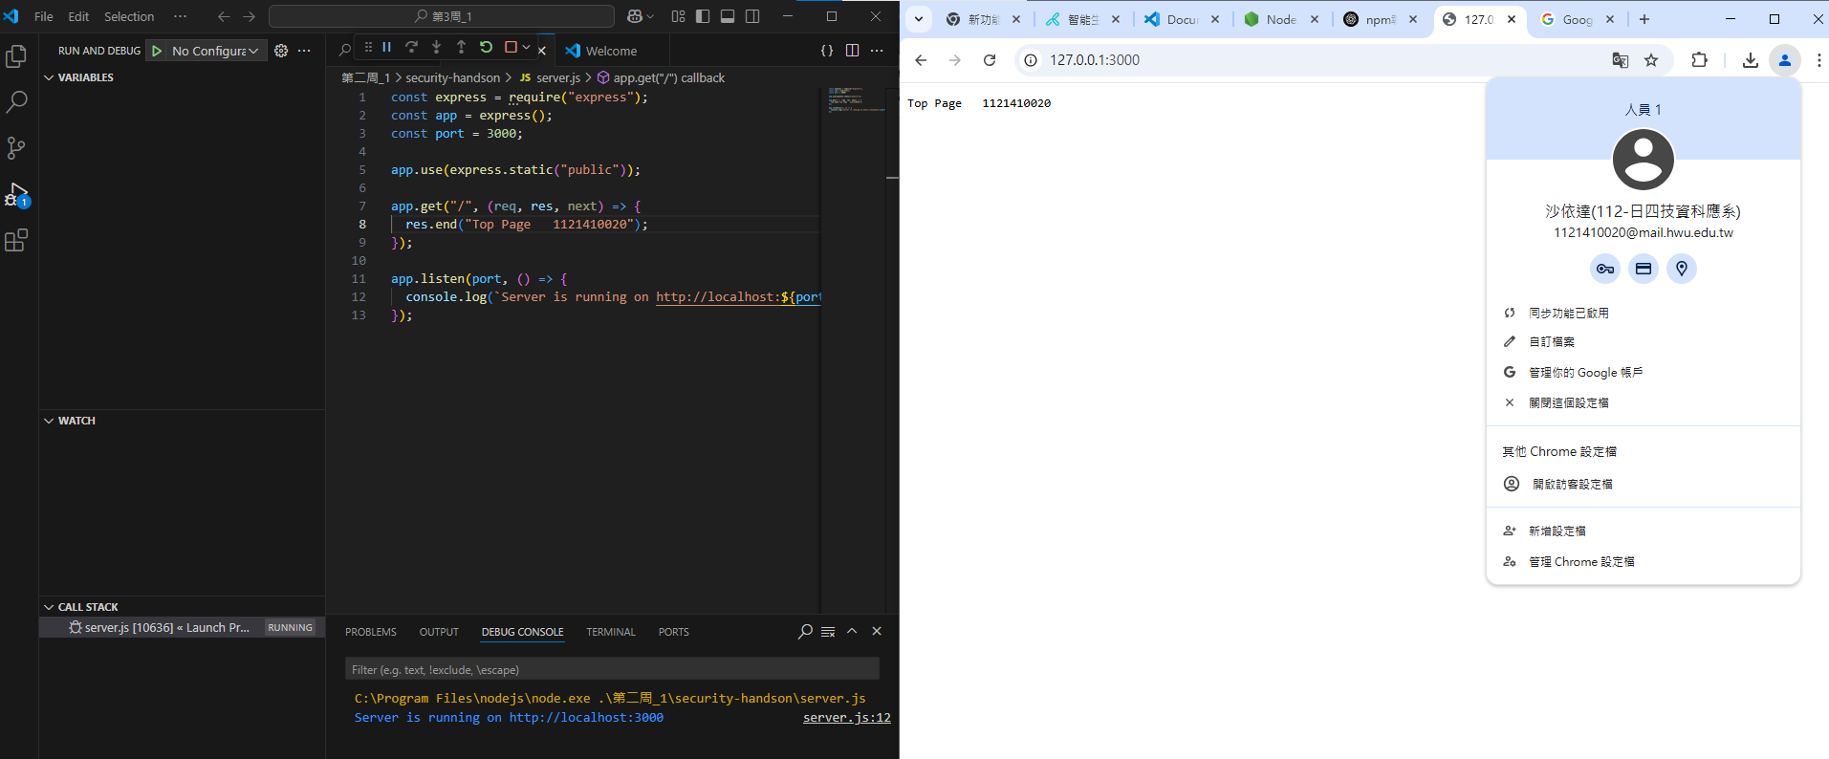Click the server.js:12 source link
Screen dimensions: 1829x759
846,718
